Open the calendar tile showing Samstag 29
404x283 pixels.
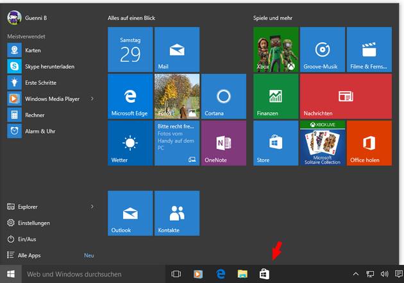tap(130, 49)
